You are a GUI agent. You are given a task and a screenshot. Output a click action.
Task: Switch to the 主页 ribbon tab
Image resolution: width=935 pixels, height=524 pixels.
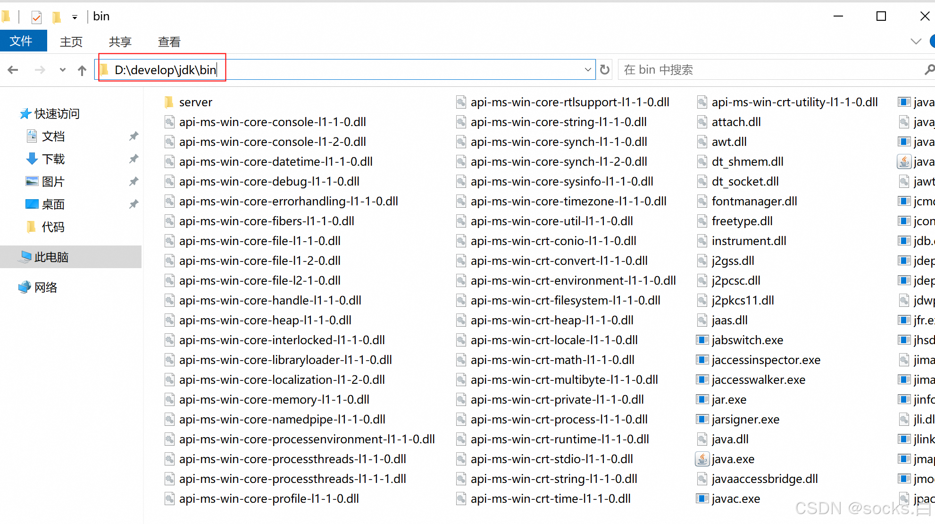pos(71,42)
